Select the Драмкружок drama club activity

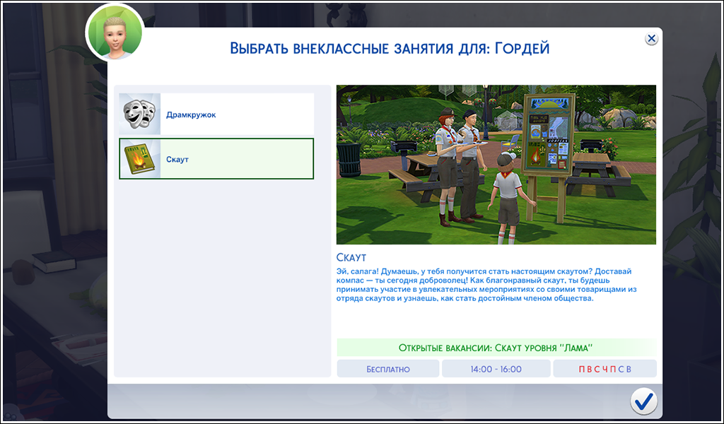click(x=216, y=114)
